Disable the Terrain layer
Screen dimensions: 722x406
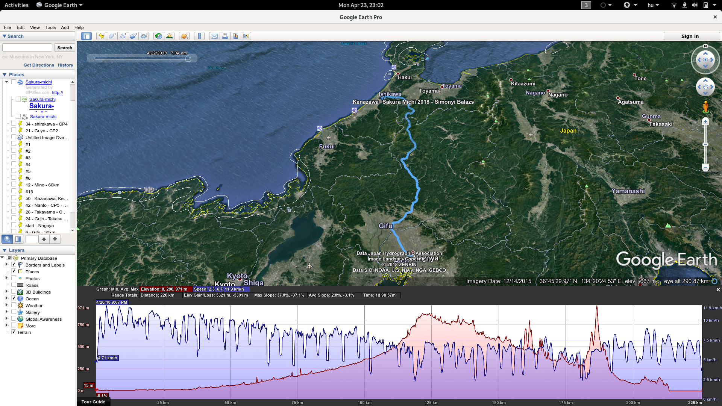point(14,332)
